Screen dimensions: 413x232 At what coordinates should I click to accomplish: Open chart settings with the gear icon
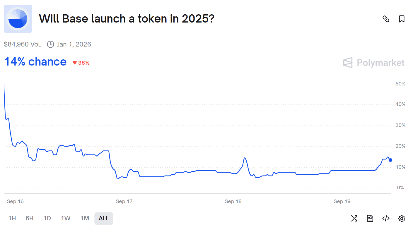click(402, 218)
